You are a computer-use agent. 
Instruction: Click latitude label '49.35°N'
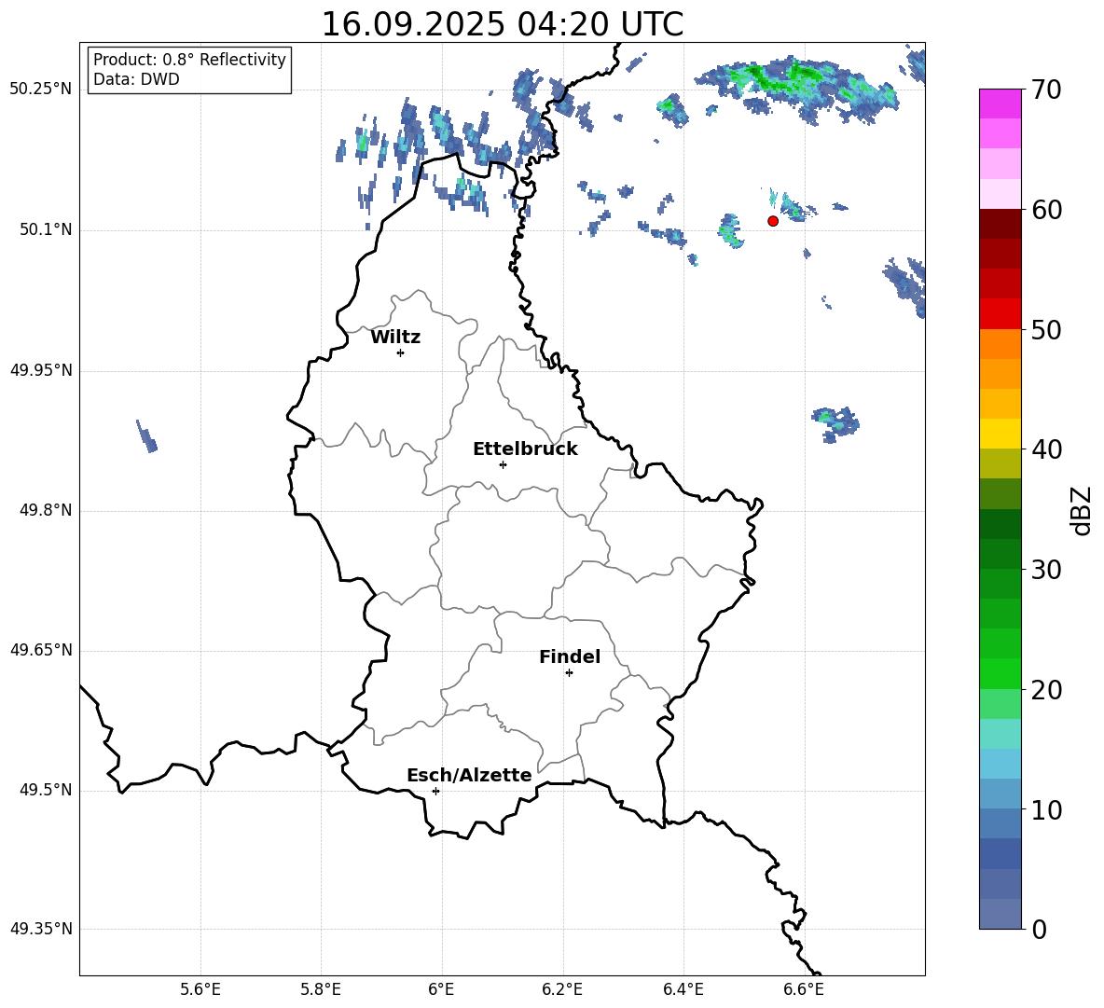coord(41,929)
